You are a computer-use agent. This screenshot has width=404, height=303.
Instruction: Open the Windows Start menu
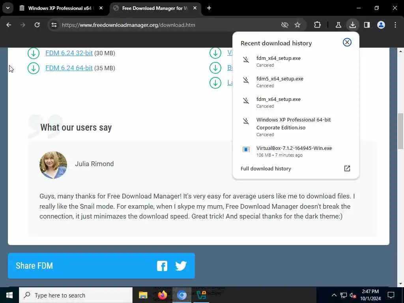[x=9, y=295]
